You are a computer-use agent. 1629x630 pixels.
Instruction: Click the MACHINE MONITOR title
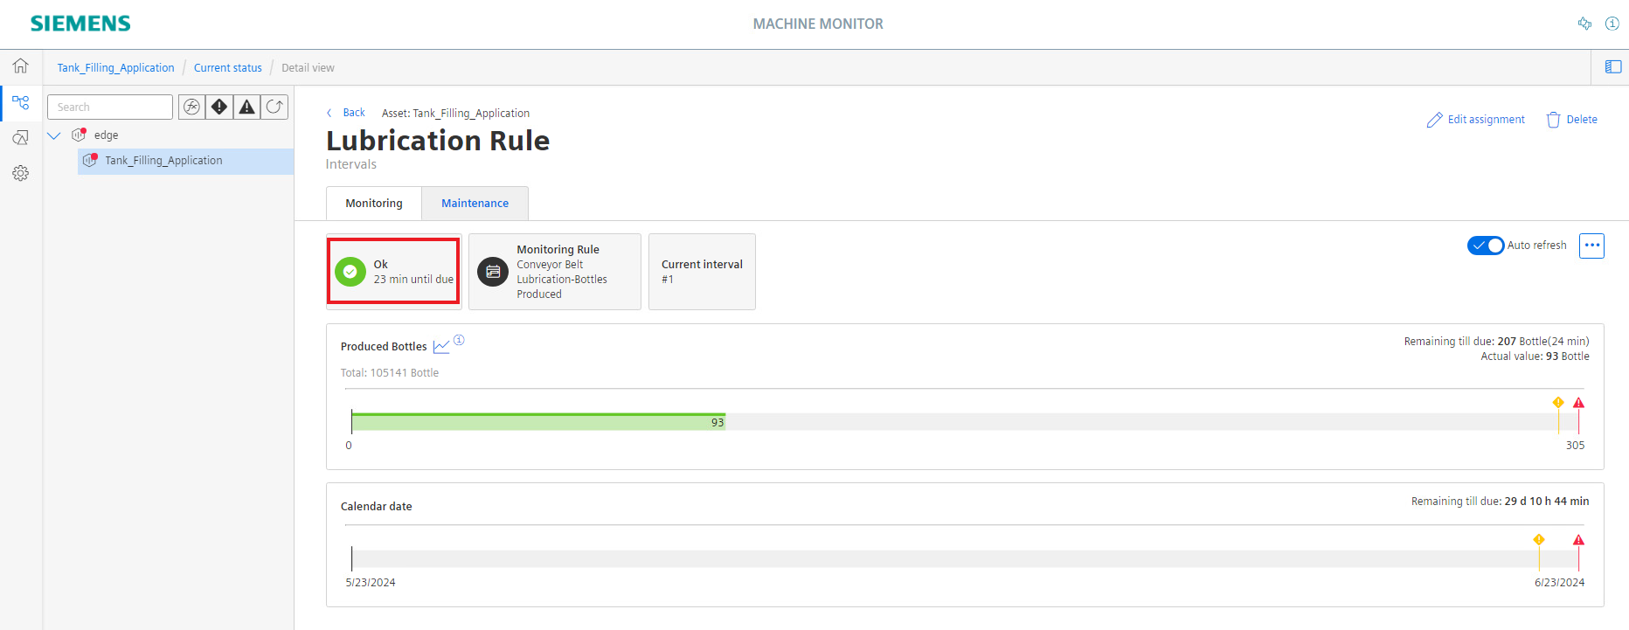coord(818,24)
